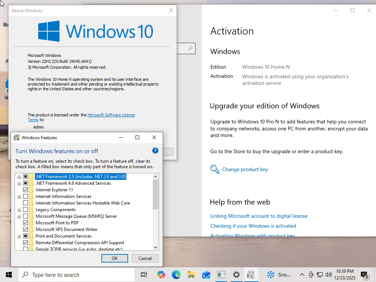Expand Microsoft Message Queue Server node
Image resolution: width=376 pixels, height=282 pixels.
coord(19,217)
